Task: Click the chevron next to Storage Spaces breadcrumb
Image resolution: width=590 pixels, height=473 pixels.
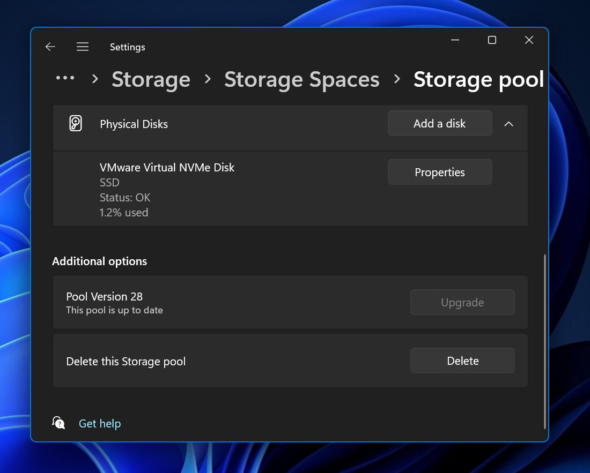Action: [397, 79]
